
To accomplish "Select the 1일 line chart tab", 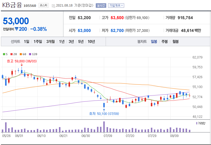I will click(x=27, y=41).
